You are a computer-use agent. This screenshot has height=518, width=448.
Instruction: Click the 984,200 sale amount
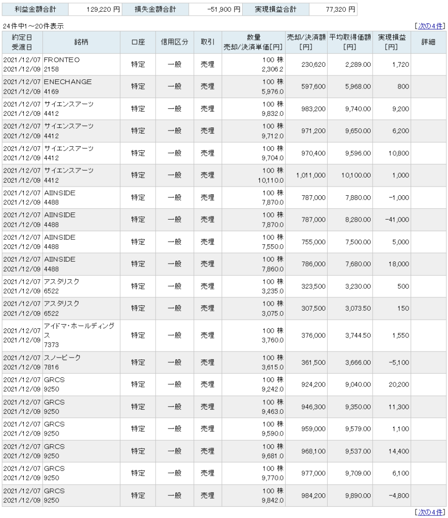point(313,496)
